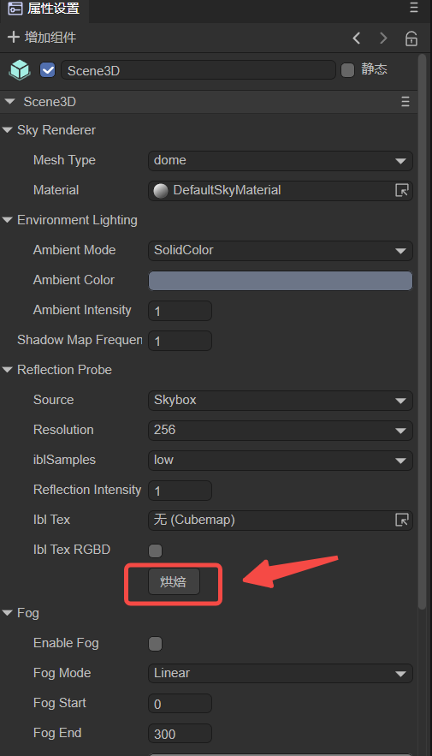Select the 属性设置 tab
This screenshot has height=756, width=432.
coord(44,9)
